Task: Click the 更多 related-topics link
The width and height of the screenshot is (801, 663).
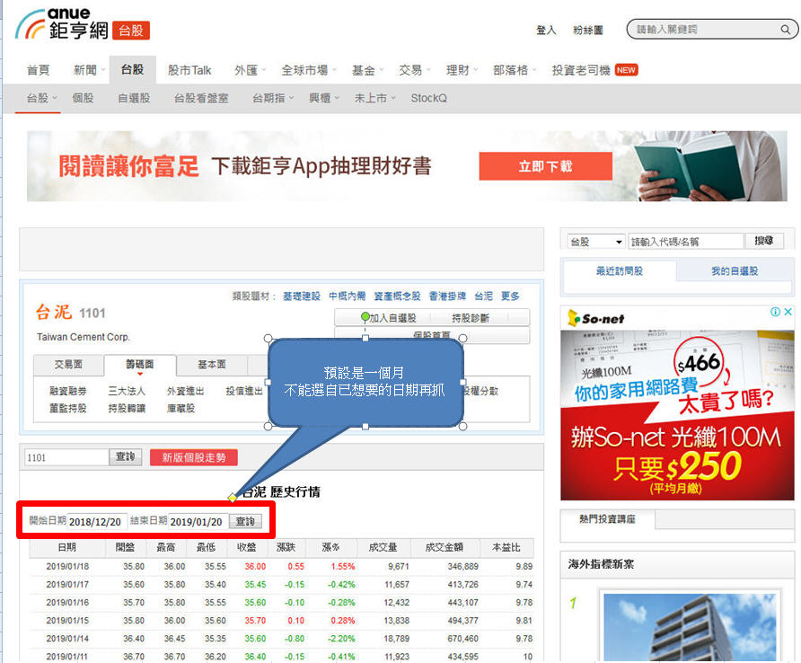Action: coord(510,296)
